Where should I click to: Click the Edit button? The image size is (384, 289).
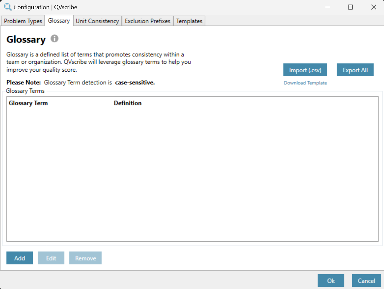click(x=51, y=258)
